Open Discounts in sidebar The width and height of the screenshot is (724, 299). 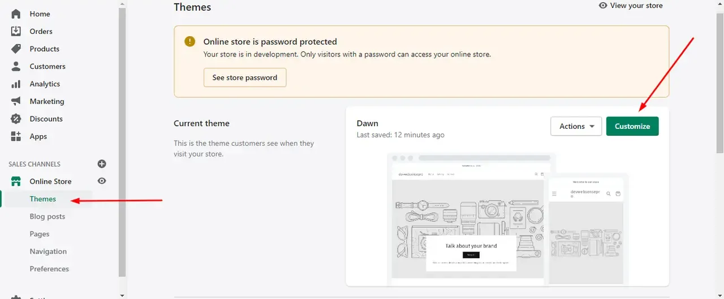click(46, 119)
